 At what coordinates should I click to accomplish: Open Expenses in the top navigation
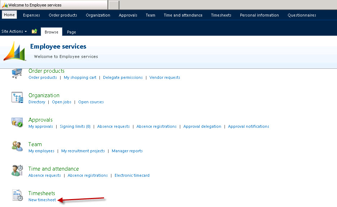coord(31,15)
